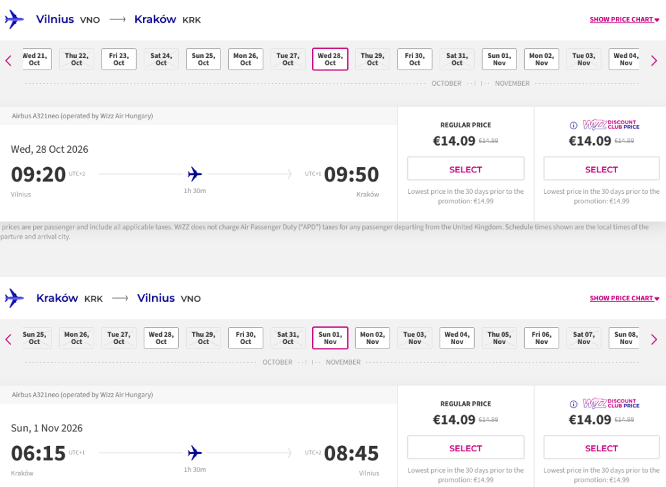Screen dimensions: 666x487
Task: Click next dates arrow for Vilnius–Kraków
Action: click(654, 60)
